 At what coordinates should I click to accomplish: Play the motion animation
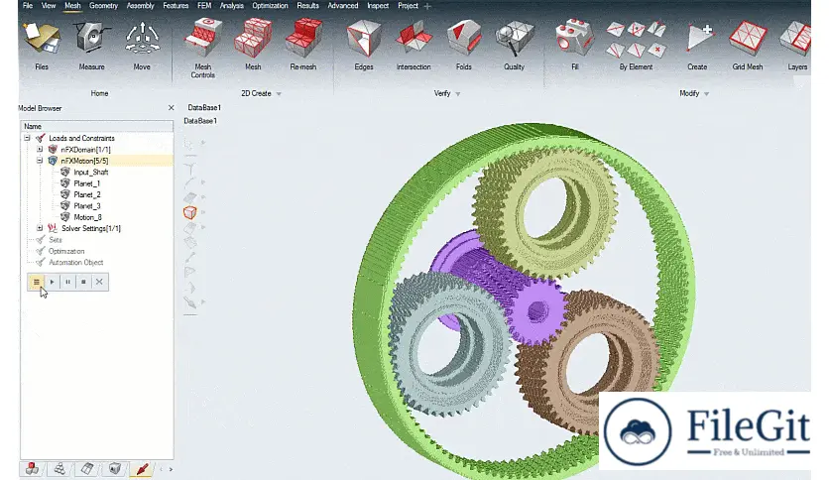click(52, 282)
